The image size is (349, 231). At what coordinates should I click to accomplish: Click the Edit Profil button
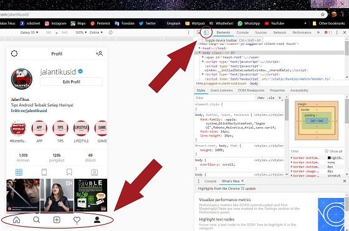click(71, 82)
